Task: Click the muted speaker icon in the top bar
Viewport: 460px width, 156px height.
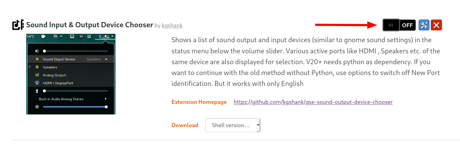Action: pyautogui.click(x=107, y=36)
